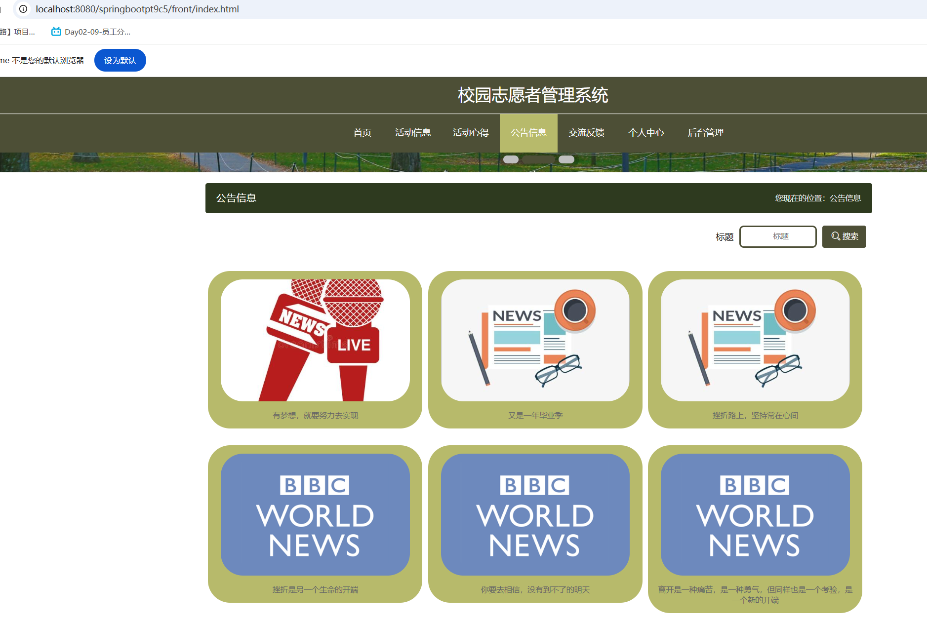Open thumbnail above 又是一年毕业季

[x=535, y=340]
